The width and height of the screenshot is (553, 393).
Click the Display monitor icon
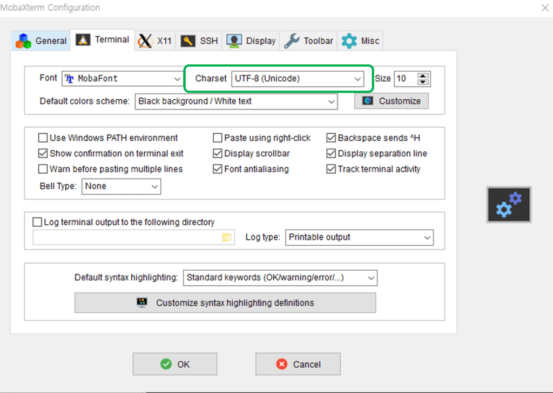[234, 41]
